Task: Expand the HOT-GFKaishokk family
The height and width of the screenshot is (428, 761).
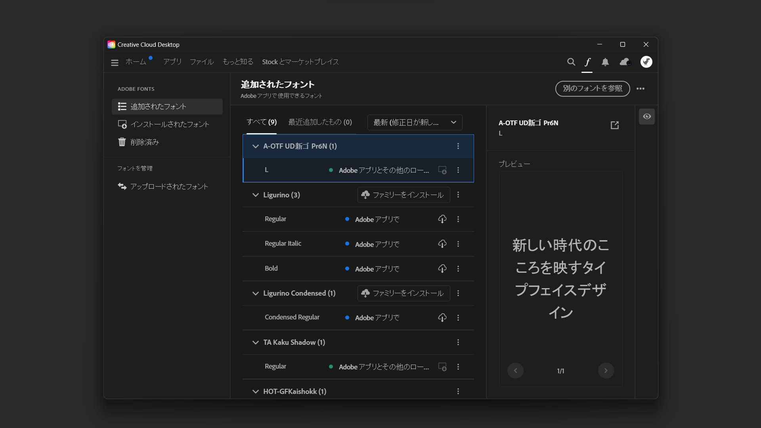Action: [256, 391]
